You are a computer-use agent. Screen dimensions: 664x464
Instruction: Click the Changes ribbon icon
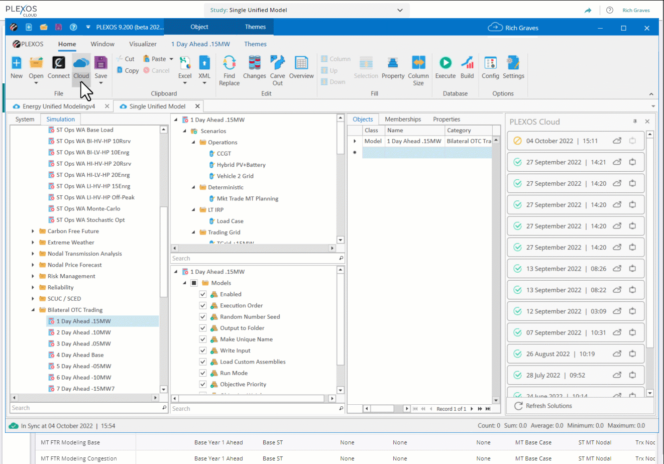(x=255, y=63)
